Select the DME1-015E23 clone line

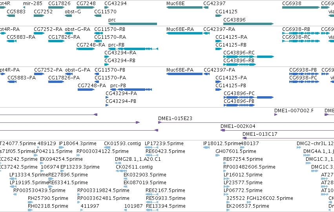pyautogui.click(x=246, y=122)
